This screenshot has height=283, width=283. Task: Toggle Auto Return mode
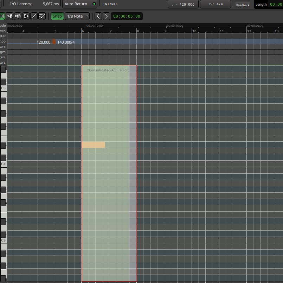tap(79, 4)
